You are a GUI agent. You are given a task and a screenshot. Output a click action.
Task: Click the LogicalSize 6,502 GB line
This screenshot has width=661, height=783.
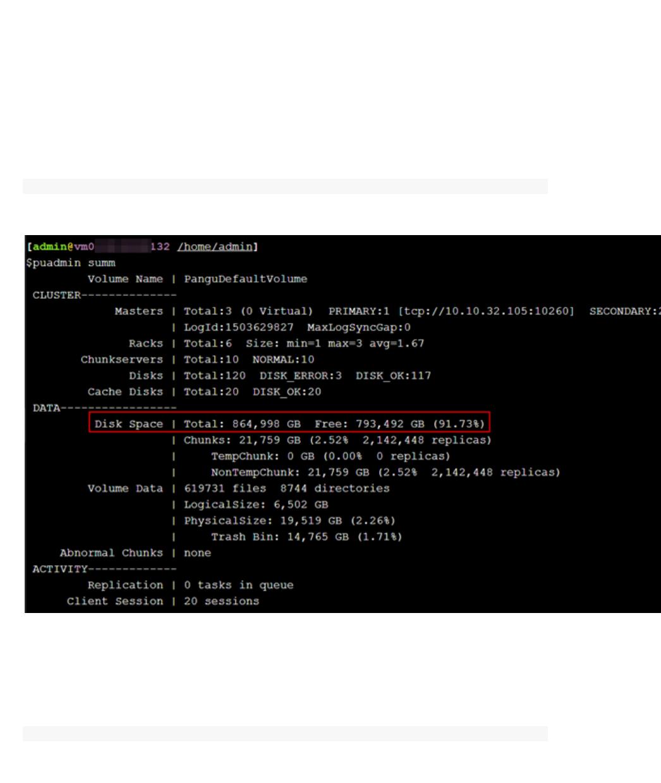coord(256,504)
